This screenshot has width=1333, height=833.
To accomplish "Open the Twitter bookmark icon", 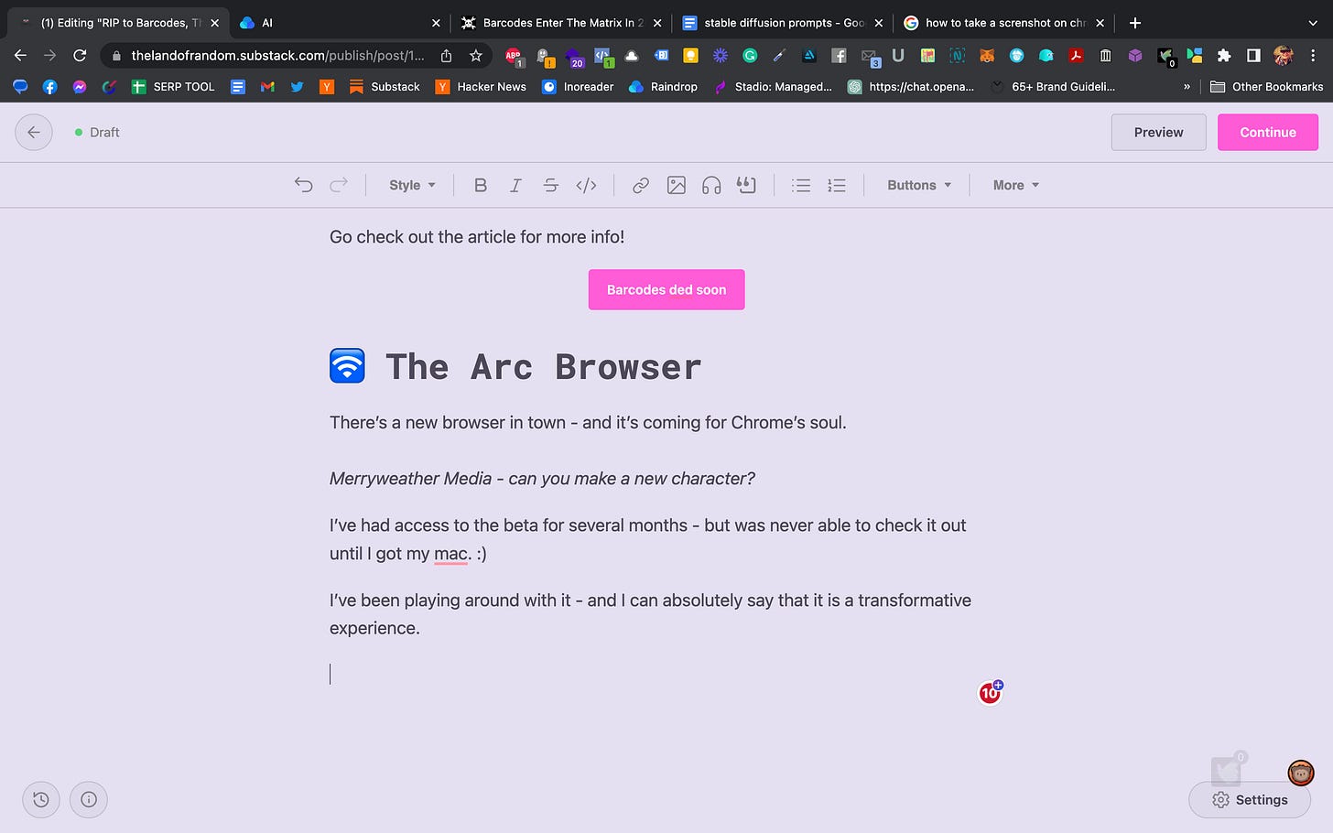I will [297, 87].
